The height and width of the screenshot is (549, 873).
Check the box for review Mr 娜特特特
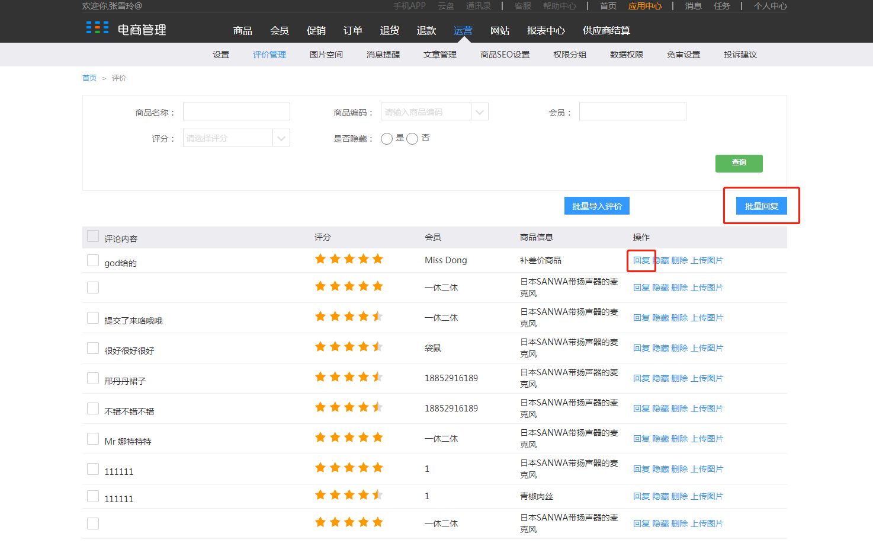(x=93, y=439)
